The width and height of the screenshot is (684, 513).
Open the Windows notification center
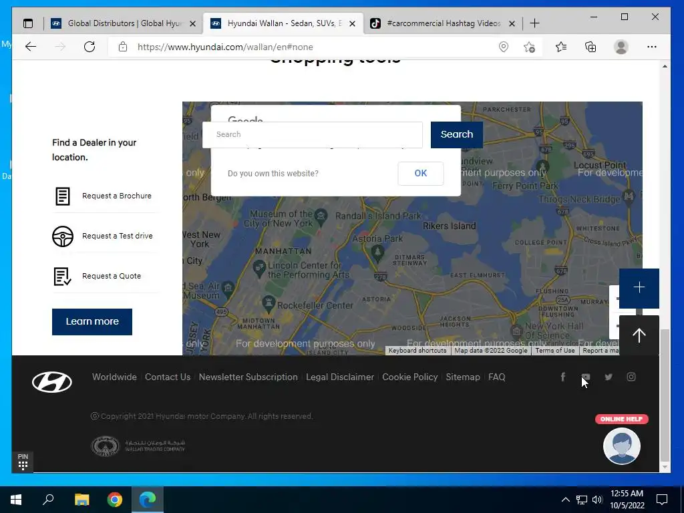click(x=662, y=500)
